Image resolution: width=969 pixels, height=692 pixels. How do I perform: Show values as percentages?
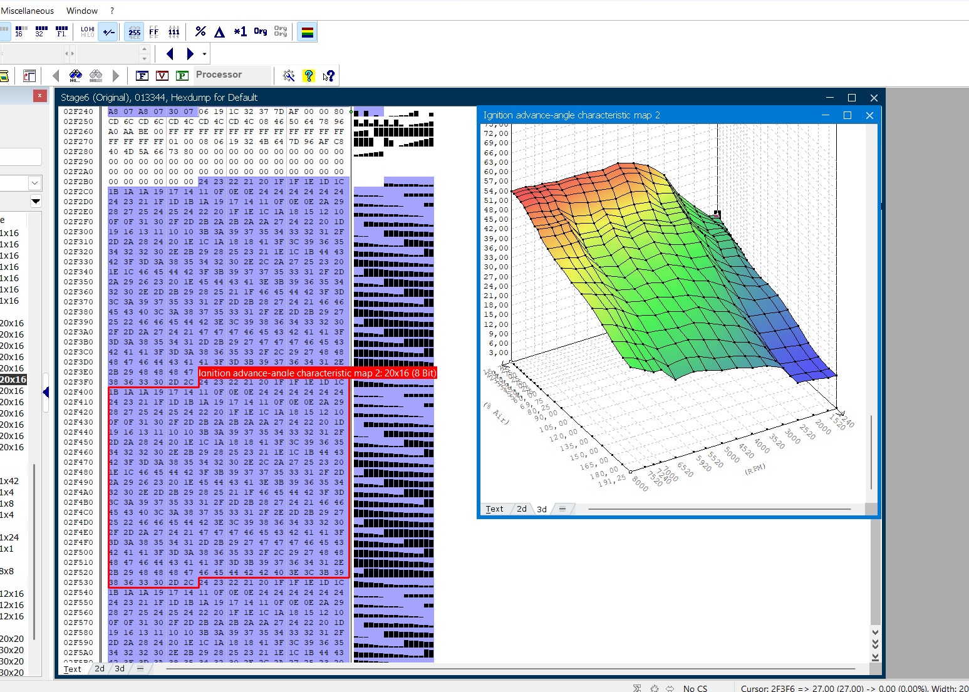(x=200, y=31)
